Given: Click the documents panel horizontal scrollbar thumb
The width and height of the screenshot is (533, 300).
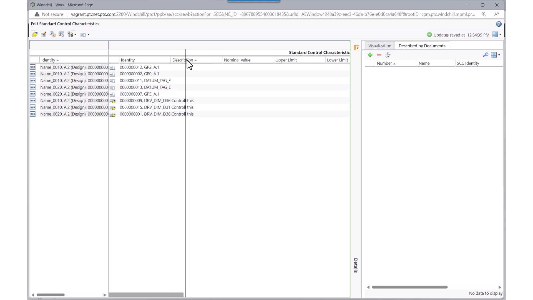Looking at the screenshot, I should coord(409,287).
